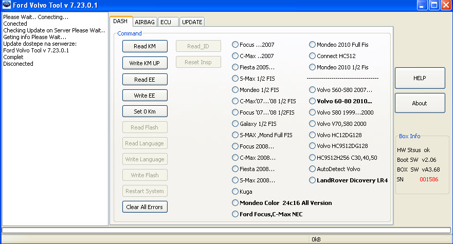Choose the AutoDetect Volvo option
The image size is (453, 244).
335,168
